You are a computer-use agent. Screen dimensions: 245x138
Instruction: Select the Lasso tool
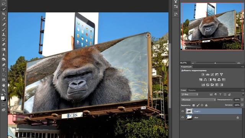(x=3, y=4)
